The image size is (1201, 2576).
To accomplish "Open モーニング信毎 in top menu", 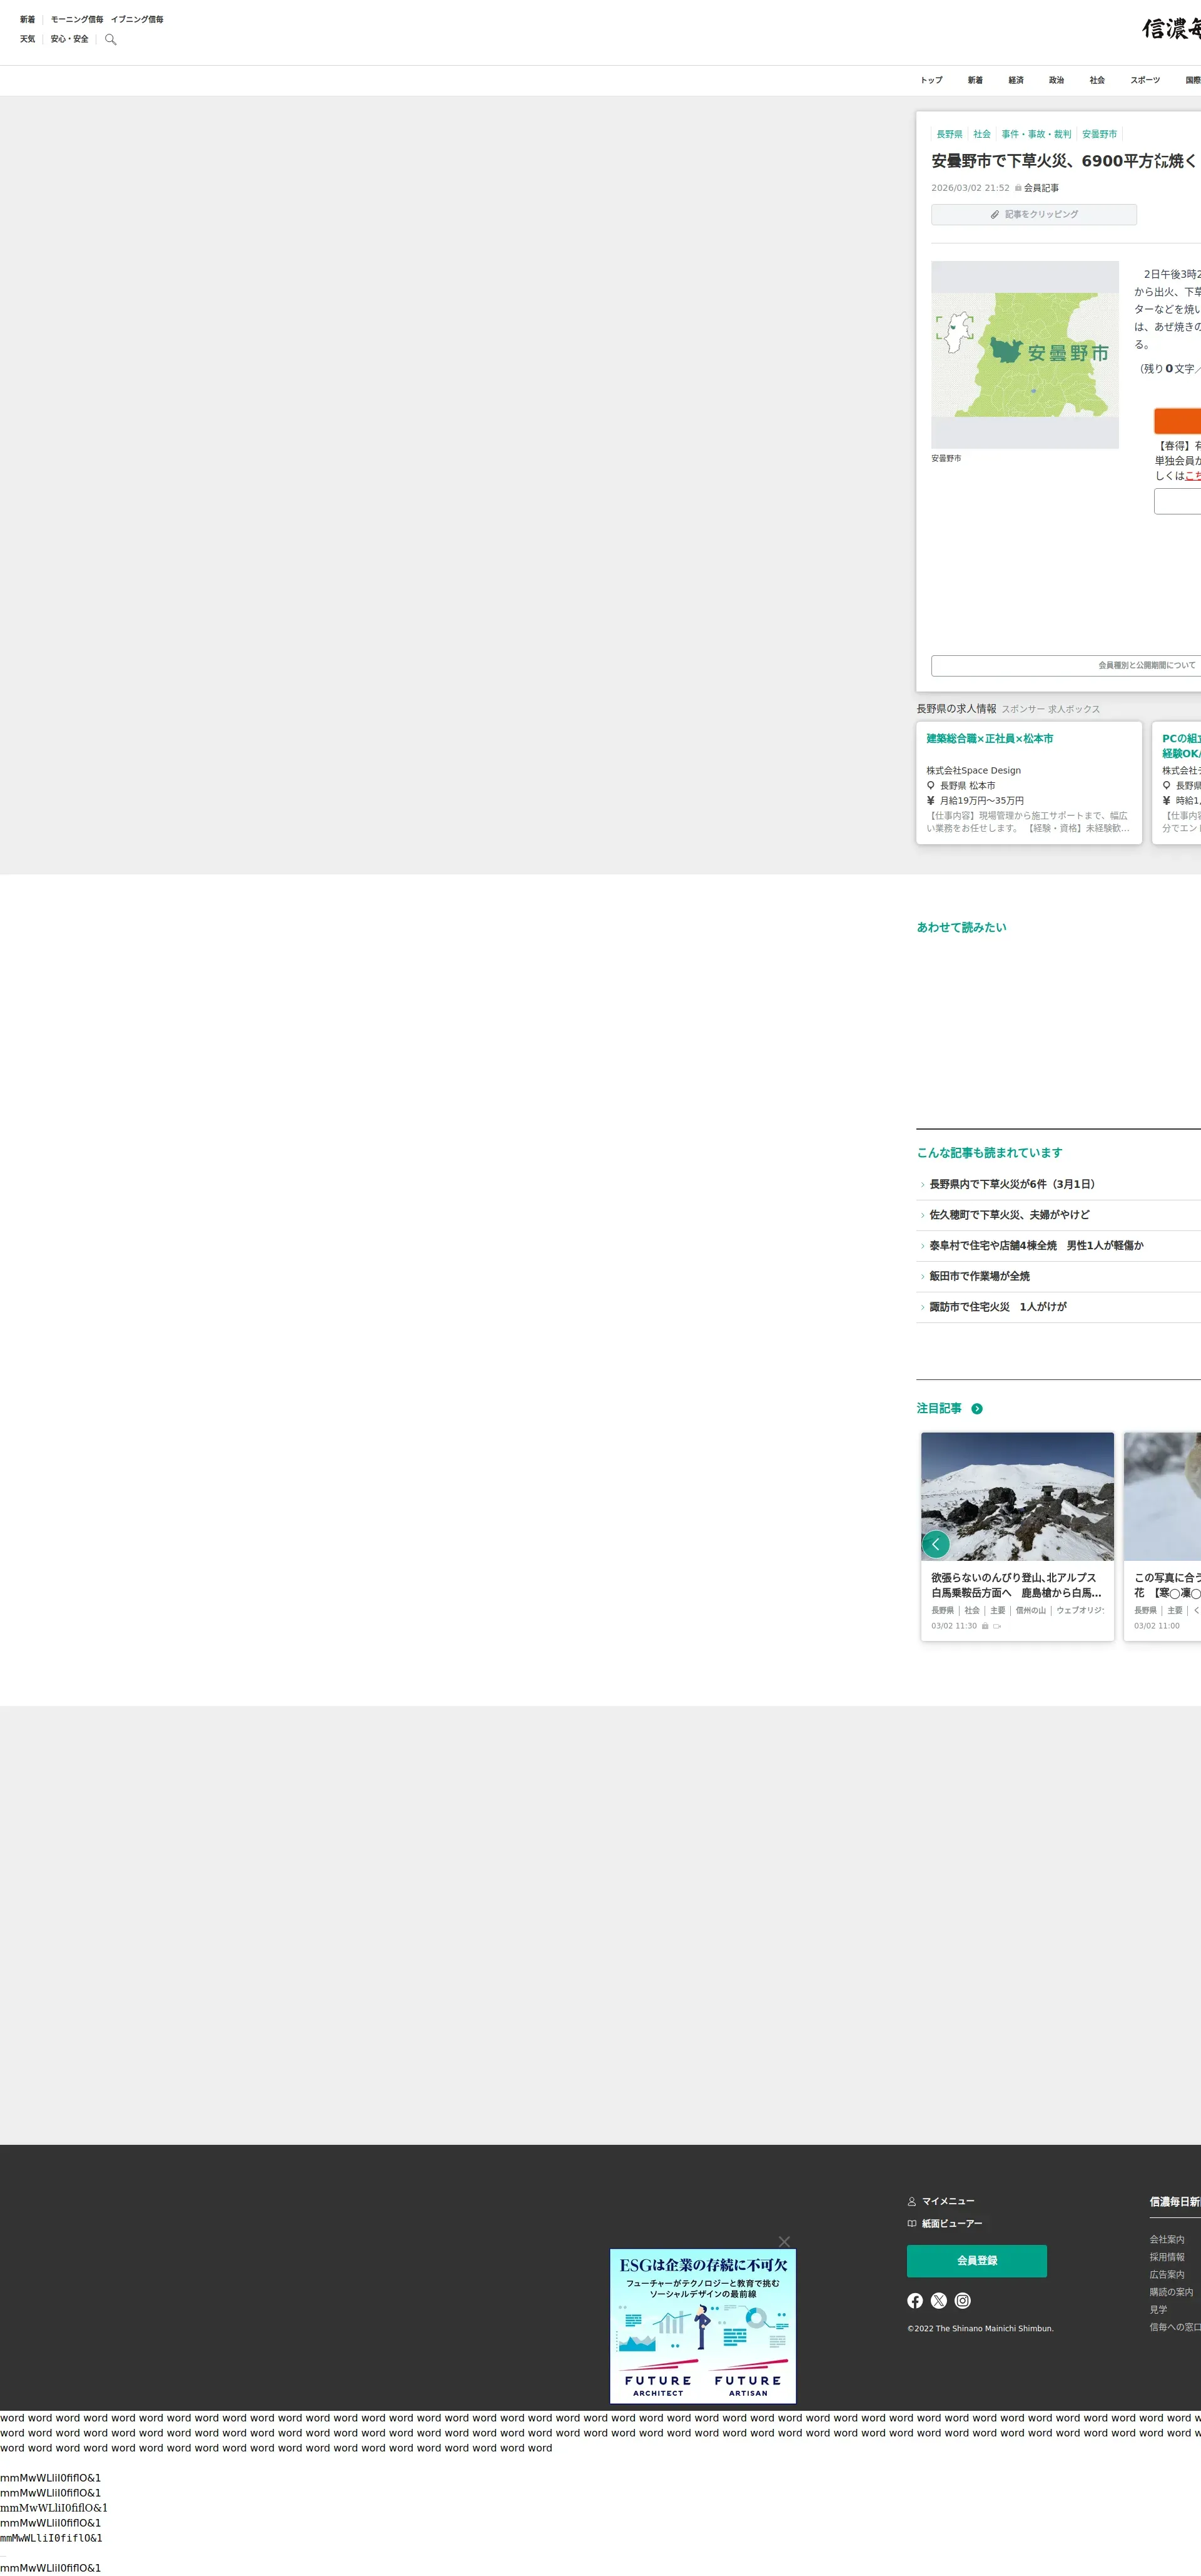I will 77,19.
